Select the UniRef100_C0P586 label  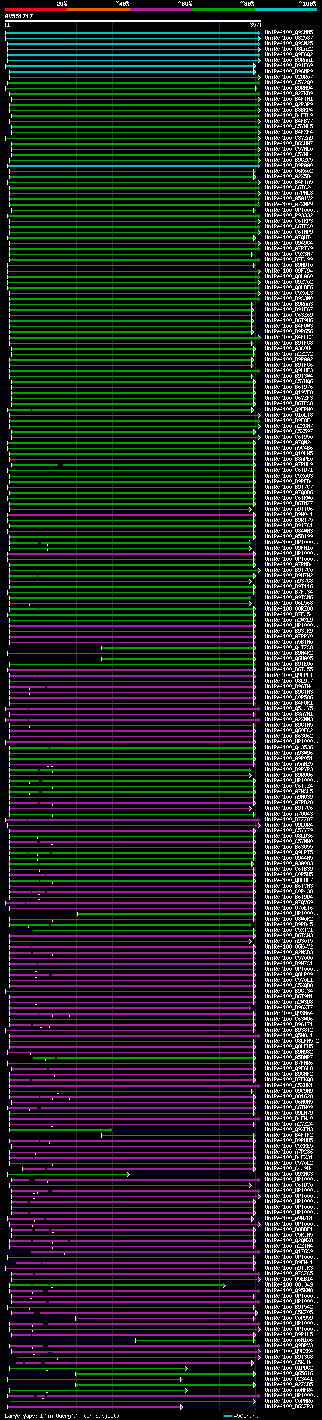(x=289, y=697)
